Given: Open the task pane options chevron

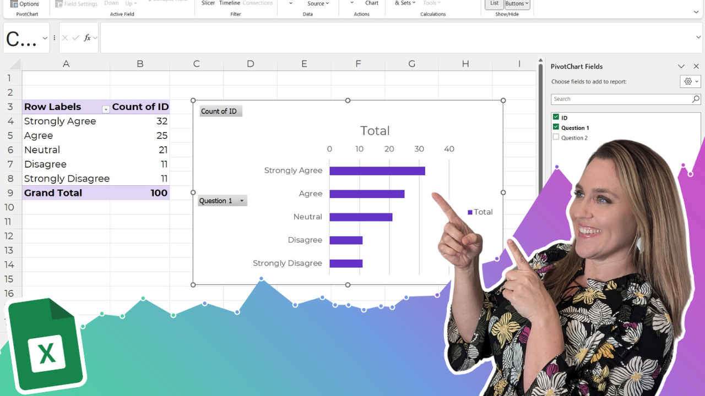Looking at the screenshot, I should [681, 67].
